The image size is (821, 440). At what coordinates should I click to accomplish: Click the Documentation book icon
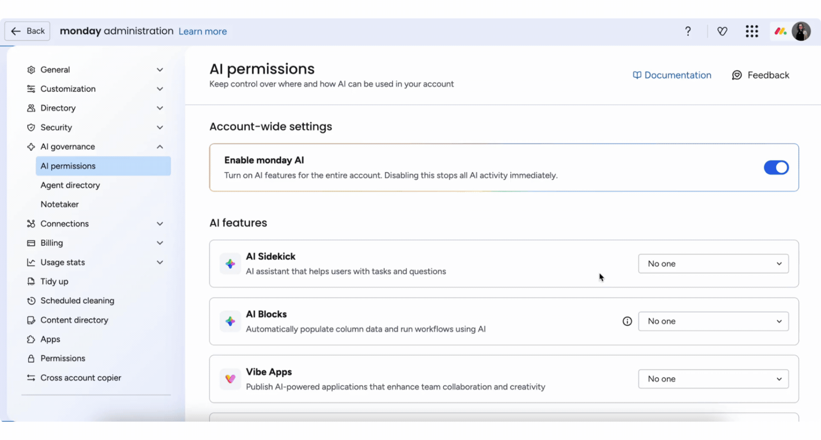(x=637, y=75)
